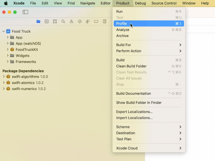
Task: Open the Symbol navigator icon
Action: pyautogui.click(x=55, y=22)
